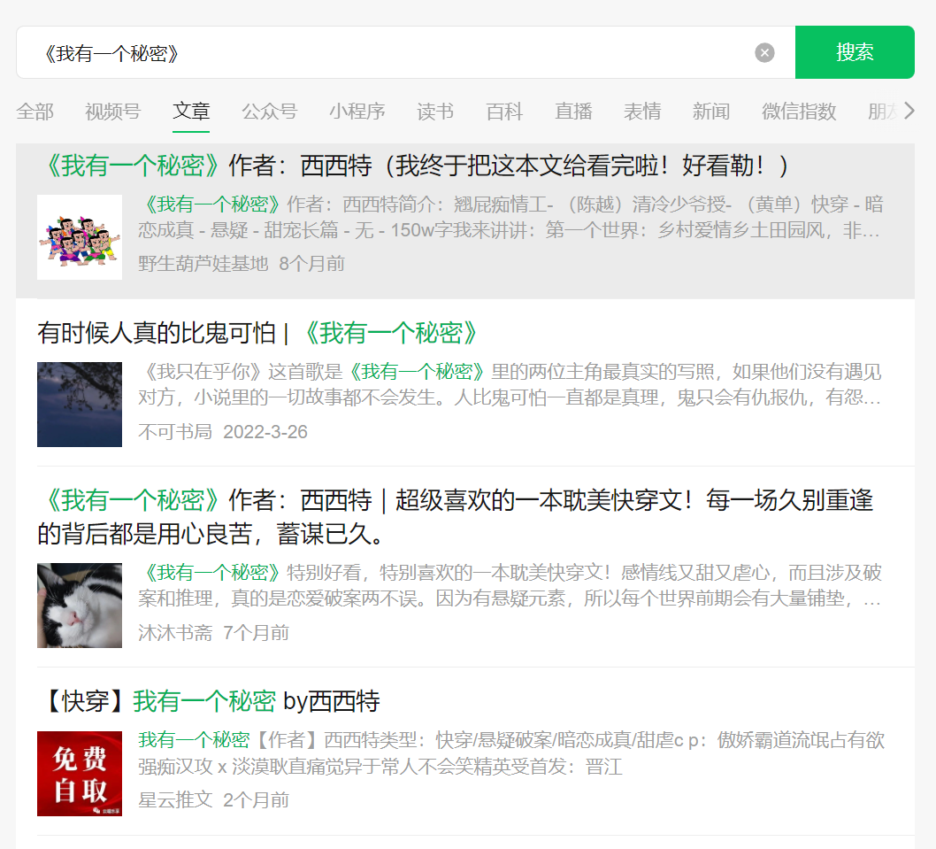
Task: Open source account 星云推文
Action: 175,799
